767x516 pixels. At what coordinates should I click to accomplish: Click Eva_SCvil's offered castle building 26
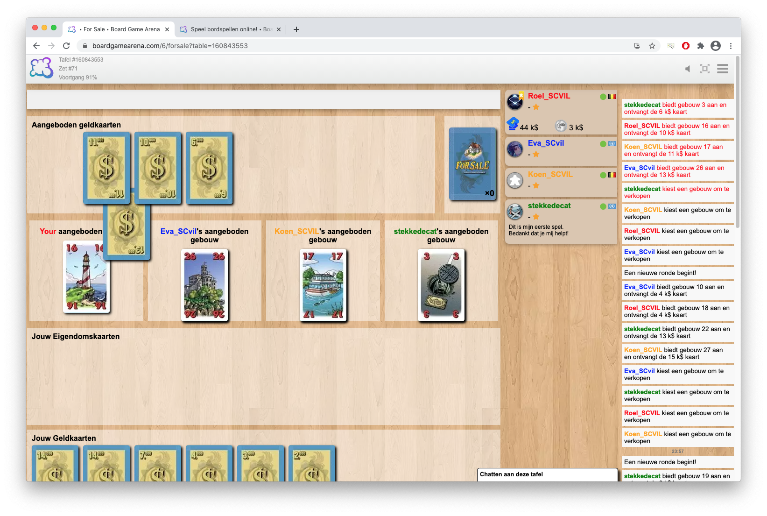(204, 285)
